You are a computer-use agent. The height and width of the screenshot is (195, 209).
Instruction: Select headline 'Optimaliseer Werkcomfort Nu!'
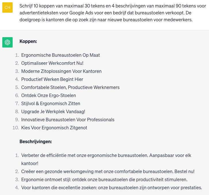pyautogui.click(x=52, y=63)
